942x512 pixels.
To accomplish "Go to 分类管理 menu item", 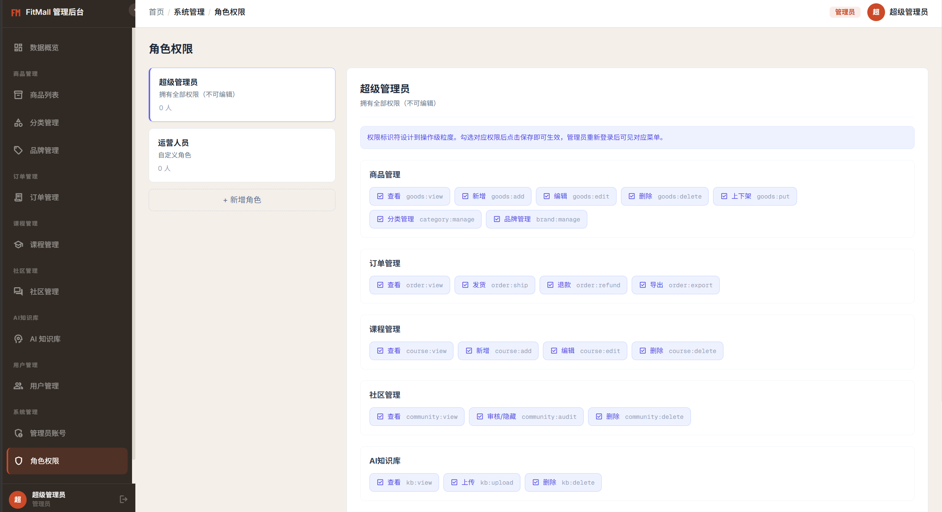I will [x=67, y=122].
